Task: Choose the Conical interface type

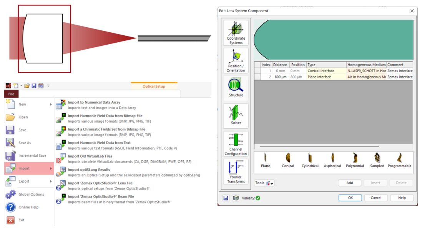Action: click(288, 160)
